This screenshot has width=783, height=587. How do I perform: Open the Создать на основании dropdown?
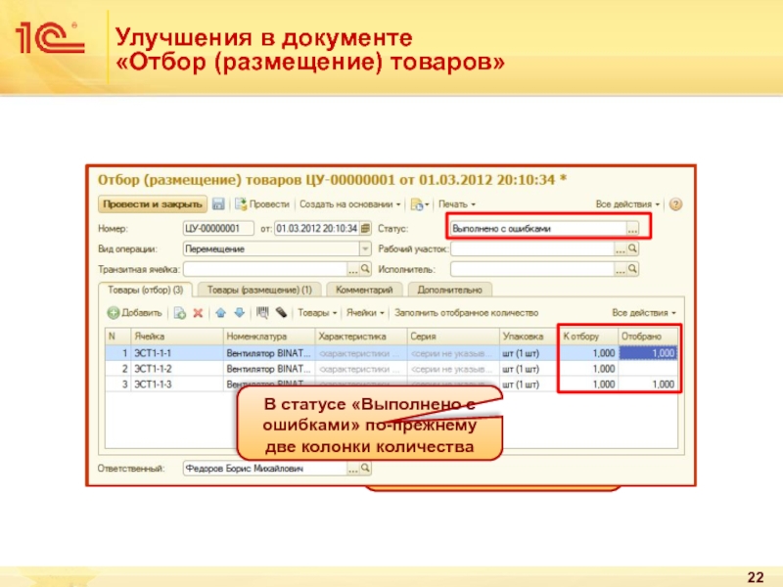(x=349, y=204)
